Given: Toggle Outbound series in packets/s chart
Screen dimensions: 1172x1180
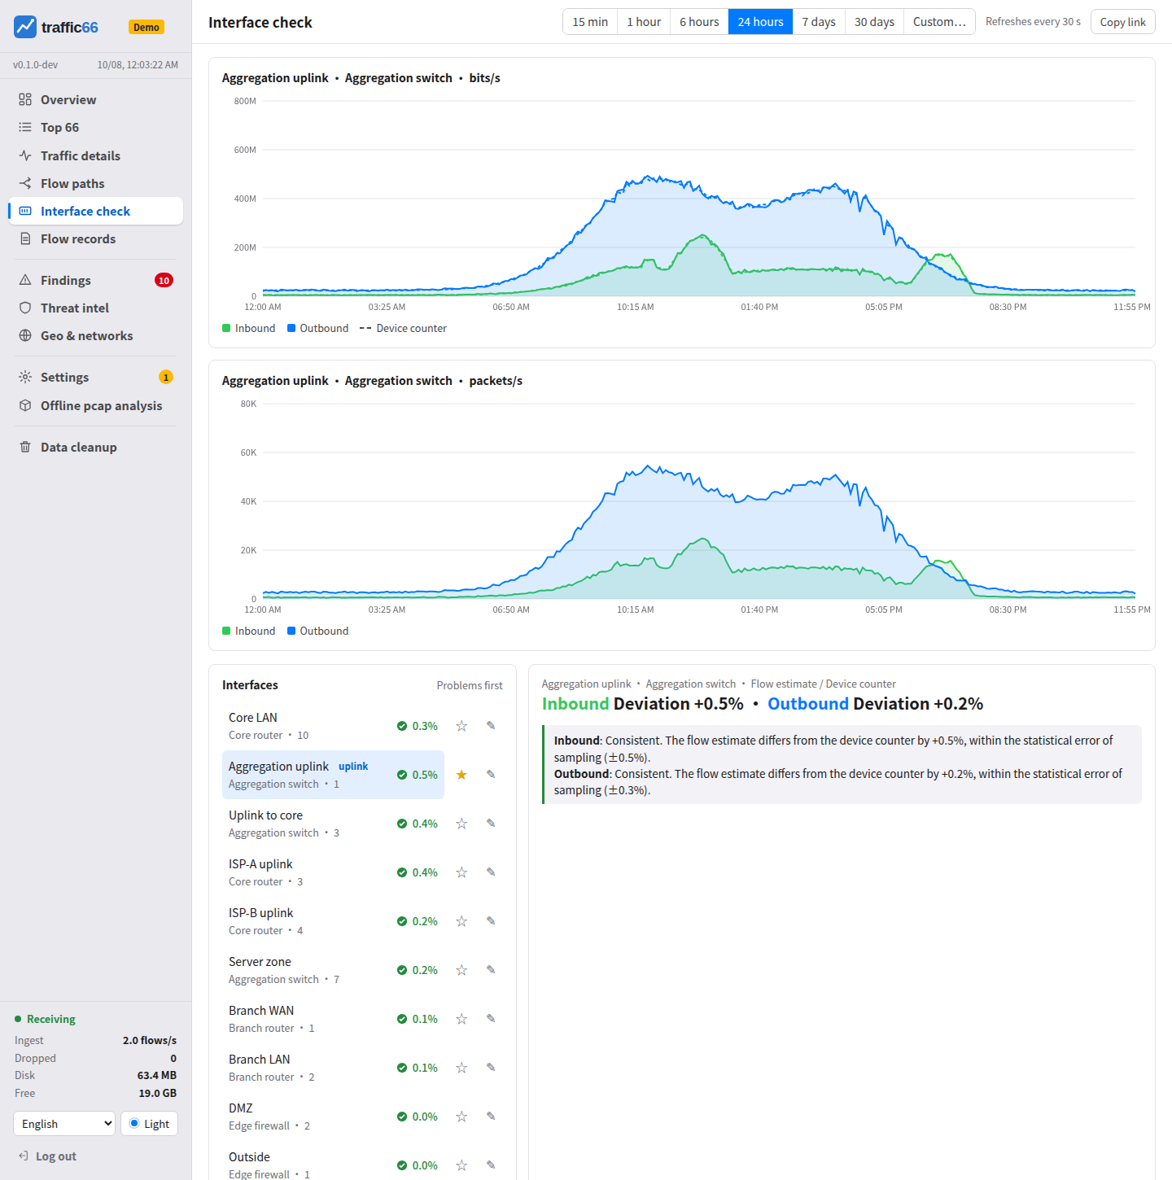Looking at the screenshot, I should [x=317, y=631].
